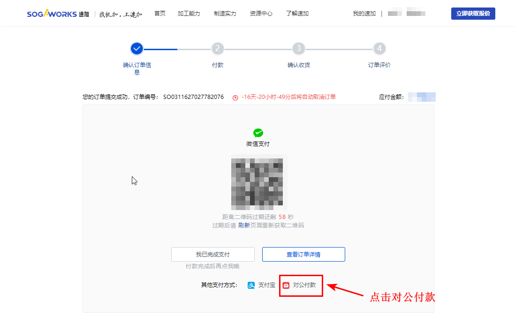Click the step 3 确认收货 circle indicator

(x=298, y=48)
